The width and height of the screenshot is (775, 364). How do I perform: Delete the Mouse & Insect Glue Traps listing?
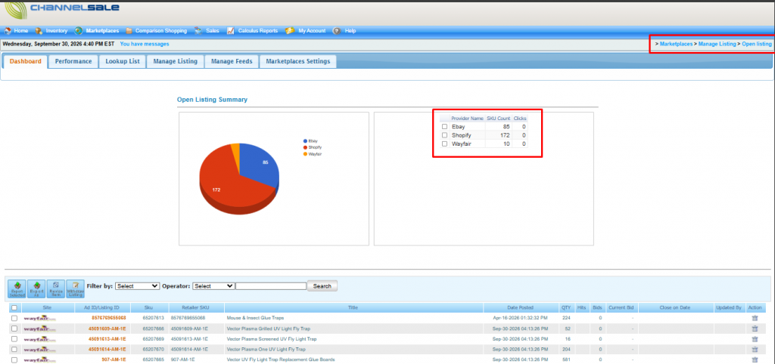(755, 318)
